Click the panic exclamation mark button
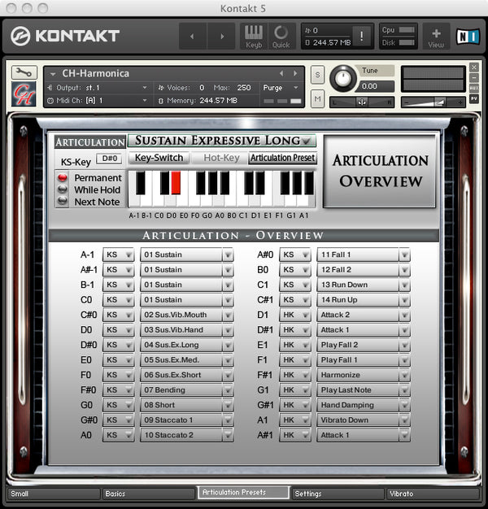The width and height of the screenshot is (488, 509). coord(361,36)
